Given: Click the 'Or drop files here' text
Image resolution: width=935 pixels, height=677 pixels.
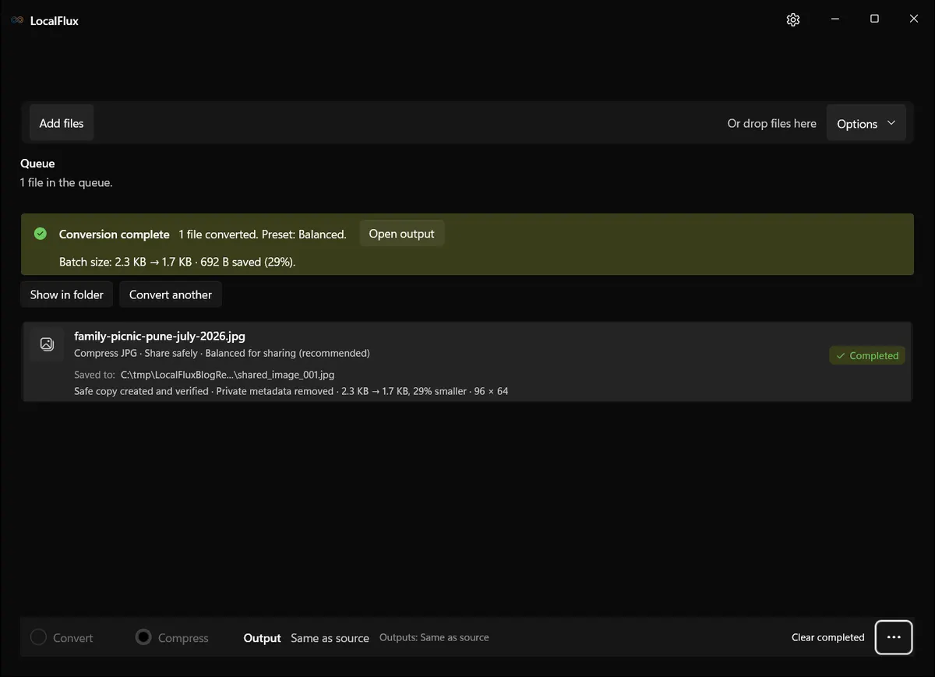Looking at the screenshot, I should coord(771,123).
